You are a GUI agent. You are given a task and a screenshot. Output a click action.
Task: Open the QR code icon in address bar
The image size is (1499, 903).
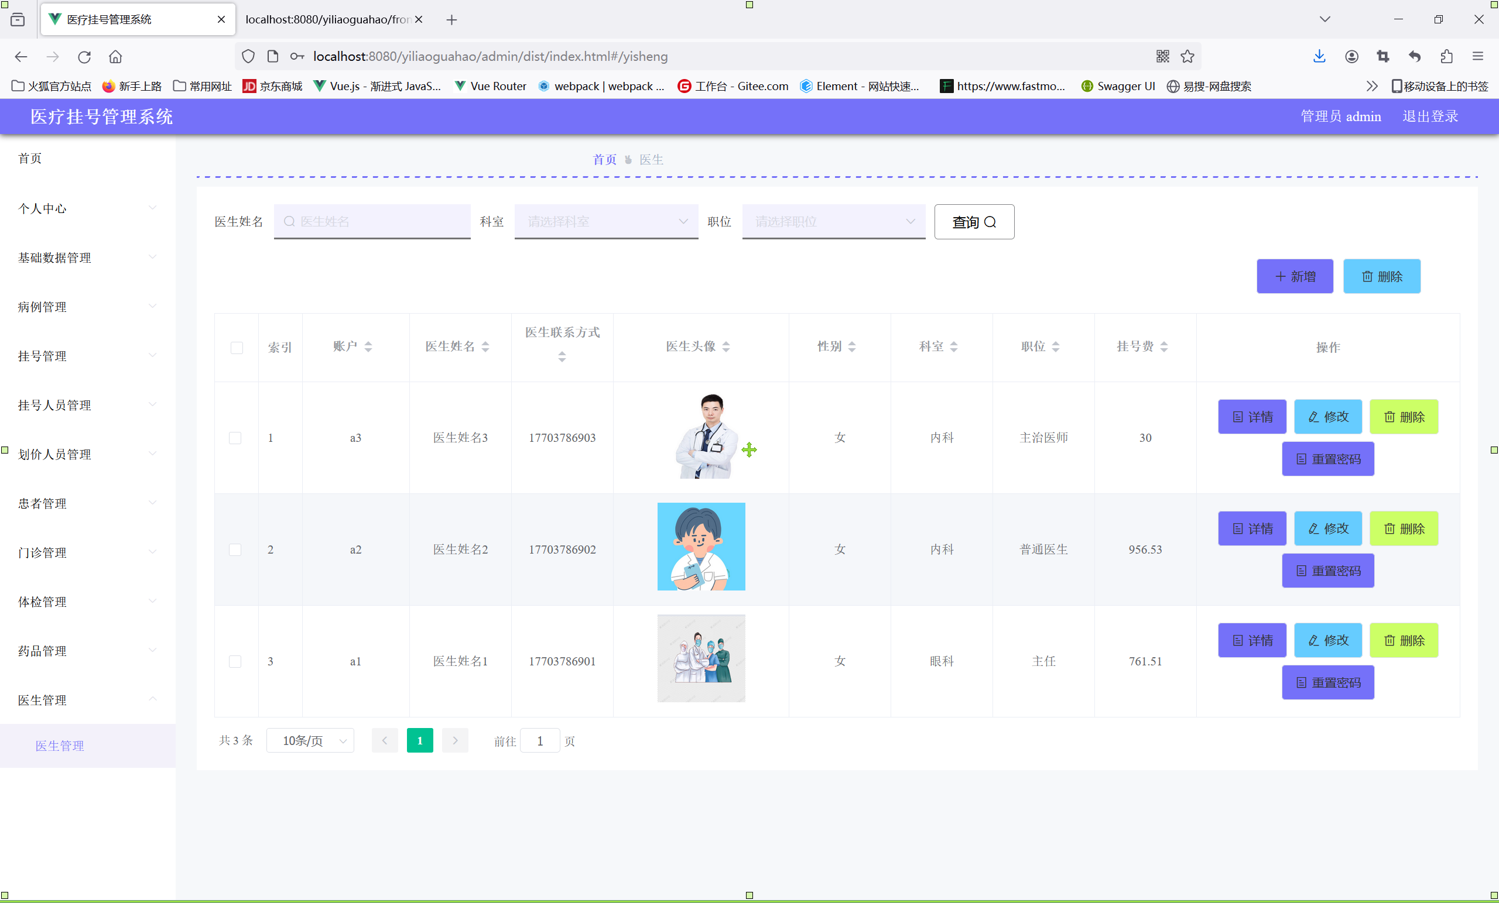(x=1162, y=57)
